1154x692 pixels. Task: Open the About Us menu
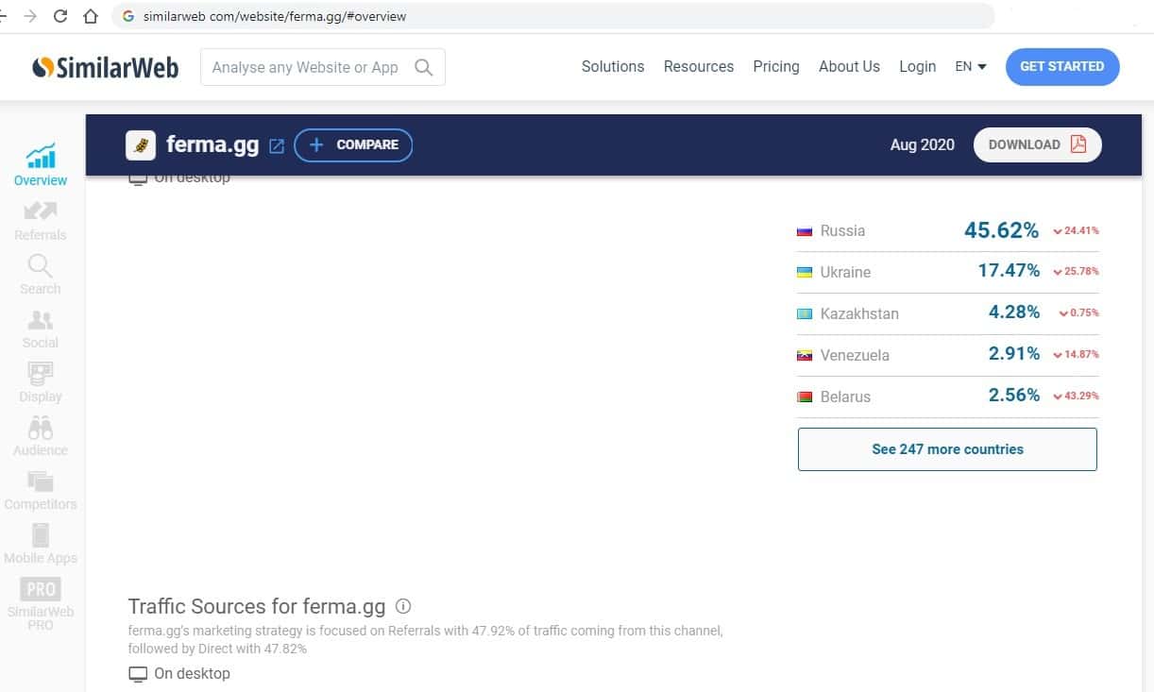click(849, 67)
